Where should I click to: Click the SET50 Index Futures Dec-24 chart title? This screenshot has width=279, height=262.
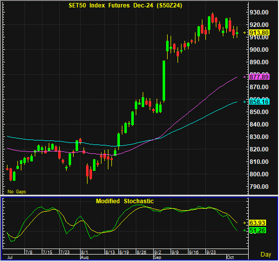click(x=125, y=5)
